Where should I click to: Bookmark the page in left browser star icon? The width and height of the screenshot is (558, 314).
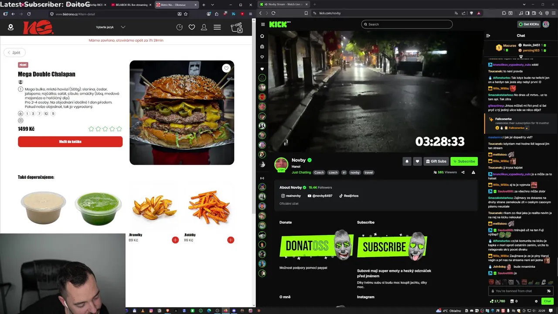coord(186,14)
